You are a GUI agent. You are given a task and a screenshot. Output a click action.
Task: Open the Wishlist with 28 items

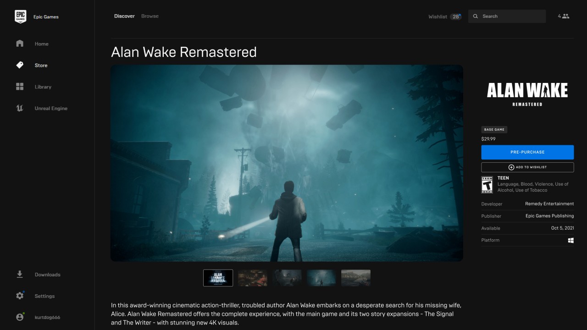pyautogui.click(x=445, y=16)
